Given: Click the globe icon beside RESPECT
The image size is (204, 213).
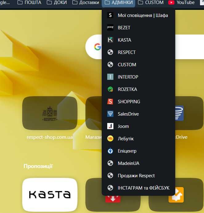Looking at the screenshot, I should pyautogui.click(x=110, y=52).
